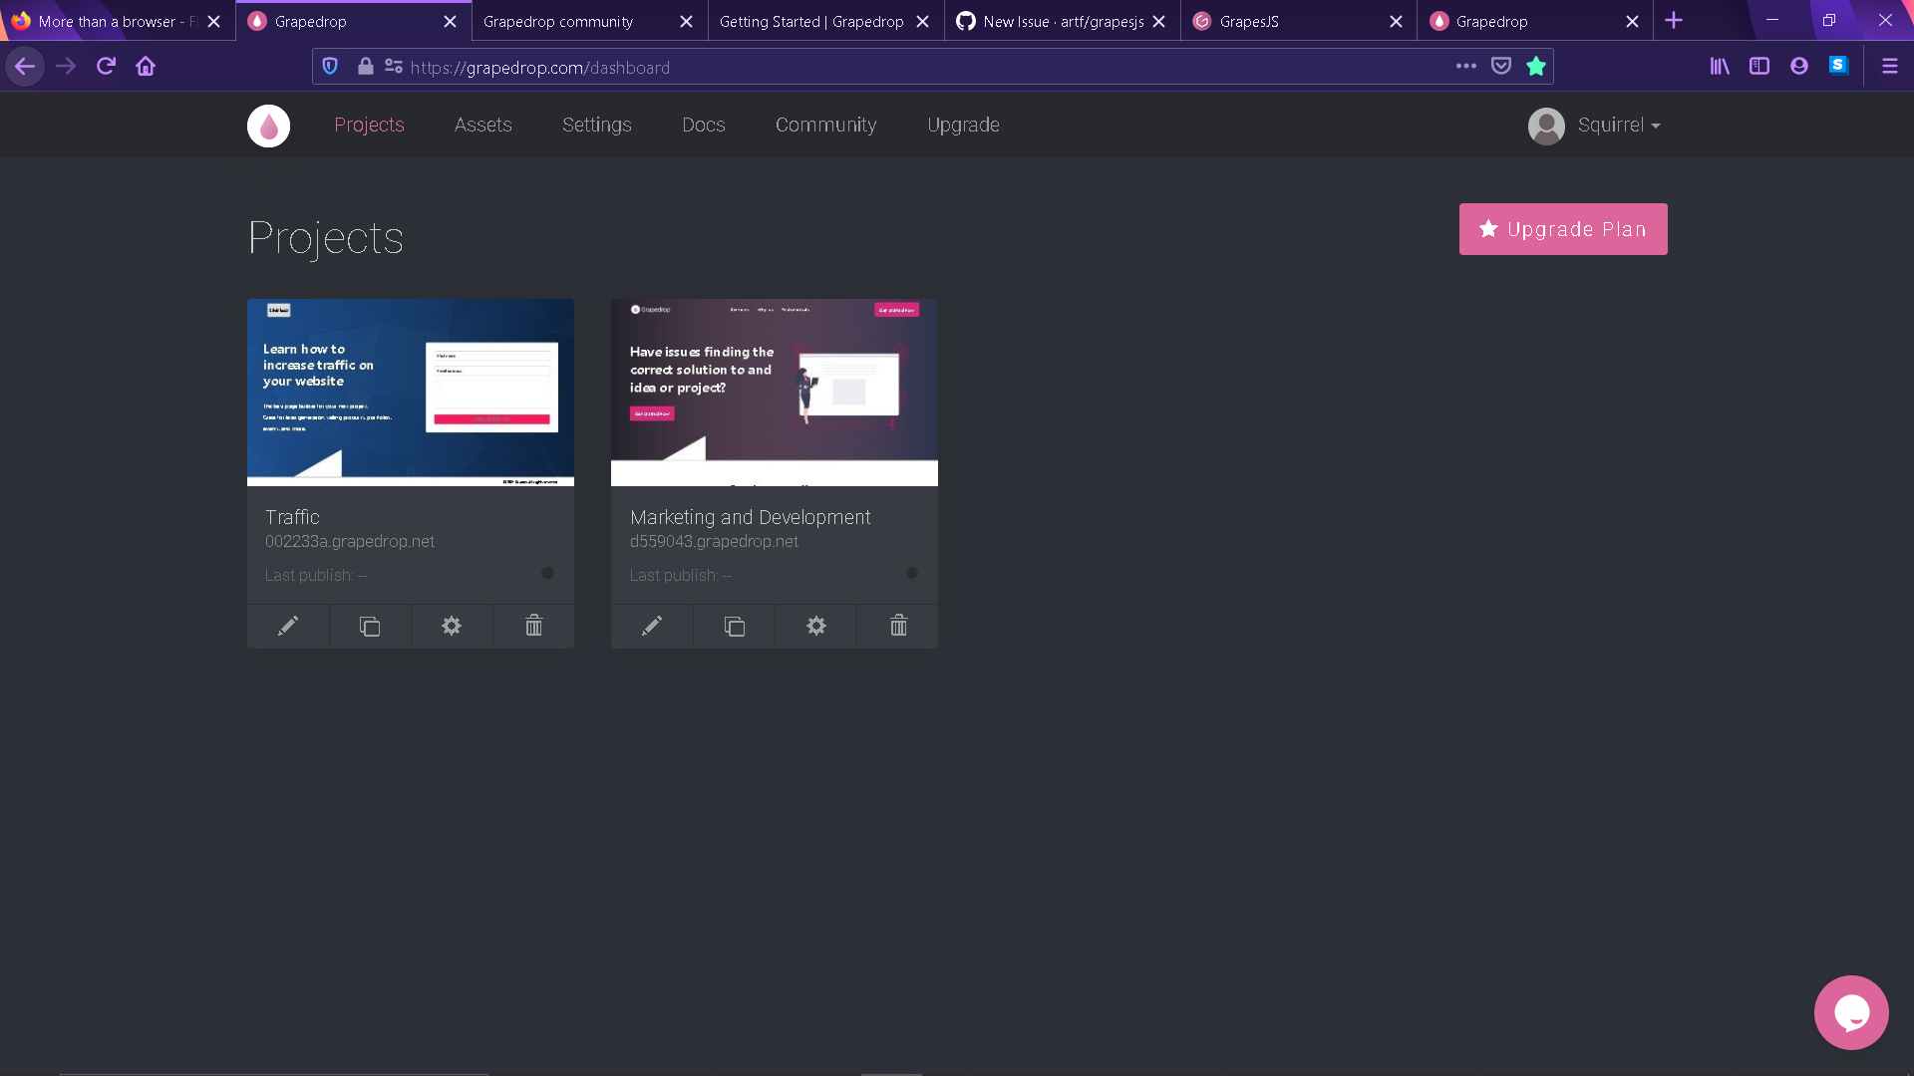Image resolution: width=1914 pixels, height=1076 pixels.
Task: Open the Community page link
Action: tap(825, 125)
